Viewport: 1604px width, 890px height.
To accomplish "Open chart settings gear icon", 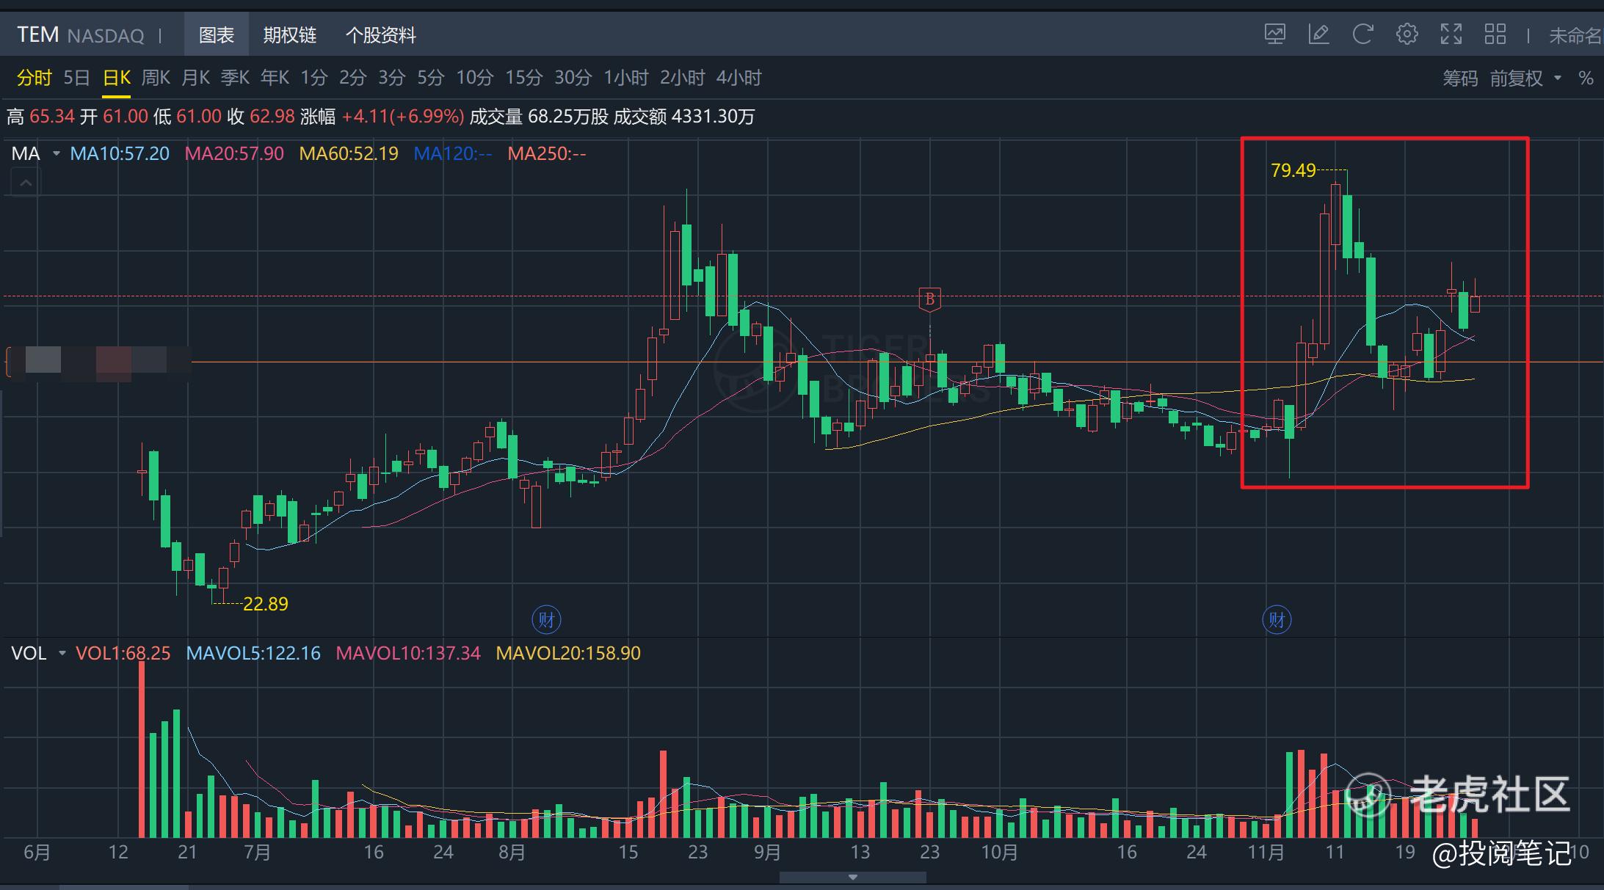I will point(1407,34).
